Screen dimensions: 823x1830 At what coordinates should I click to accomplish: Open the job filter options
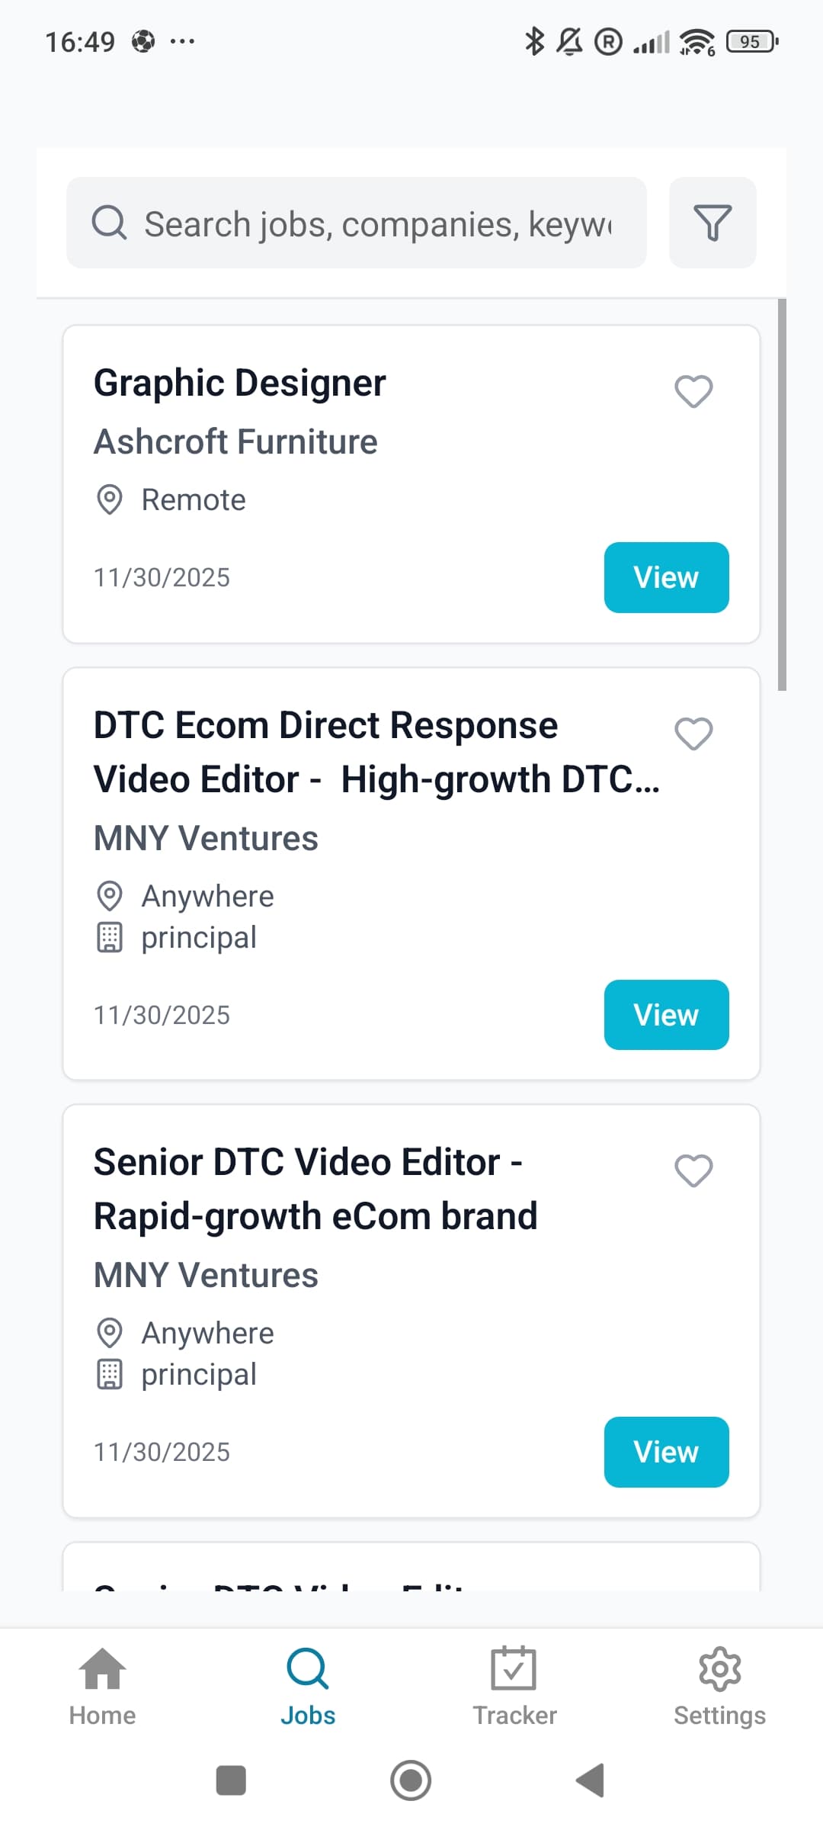[x=713, y=223]
